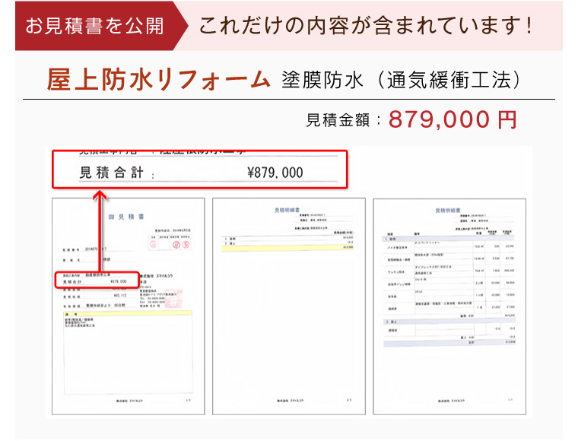
Task: Click the これだけの内容が含まれています！ banner text
Action: [x=365, y=26]
